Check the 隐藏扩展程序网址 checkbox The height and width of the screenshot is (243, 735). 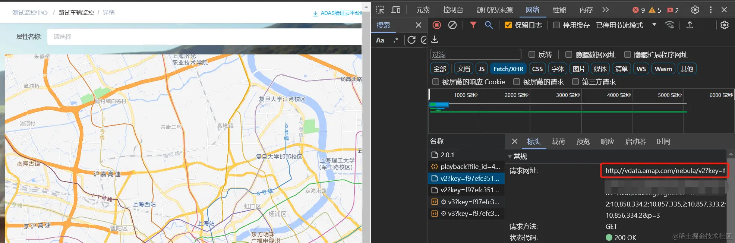click(x=628, y=54)
